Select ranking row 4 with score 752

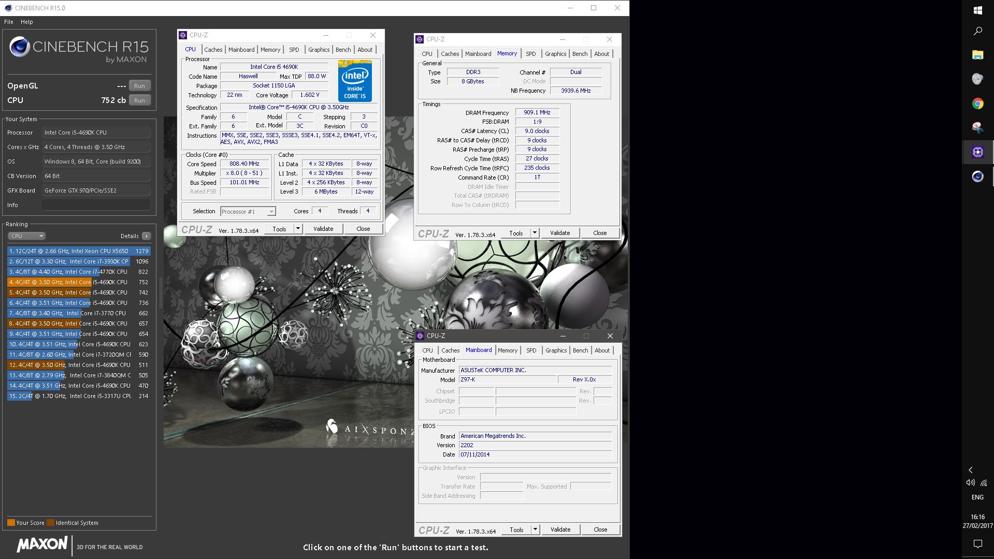(x=79, y=282)
